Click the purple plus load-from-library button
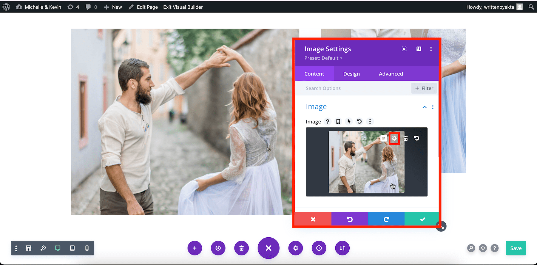The height and width of the screenshot is (265, 537). 195,248
